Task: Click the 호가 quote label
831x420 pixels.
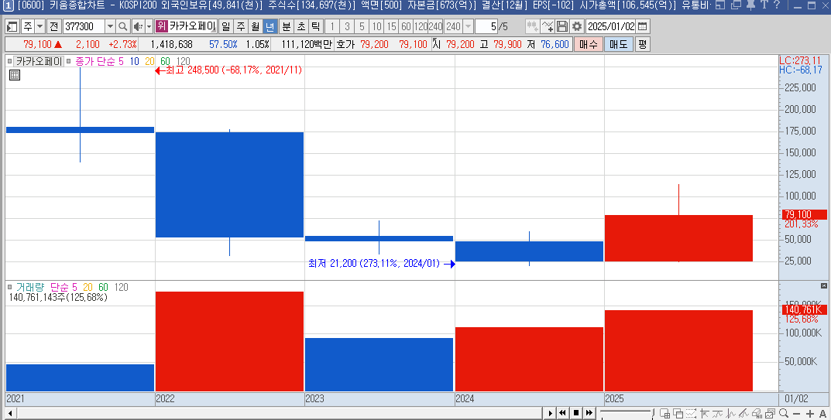Action: coord(345,45)
